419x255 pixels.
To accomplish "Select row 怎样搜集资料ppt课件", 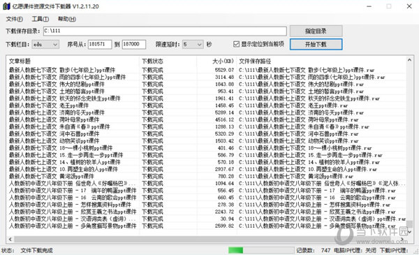I will point(206,205).
